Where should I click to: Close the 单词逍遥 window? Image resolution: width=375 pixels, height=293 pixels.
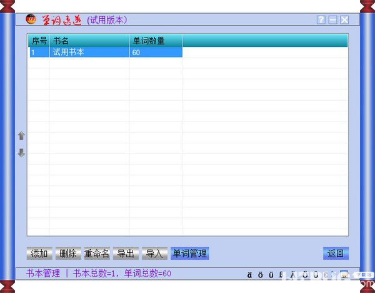[x=344, y=20]
